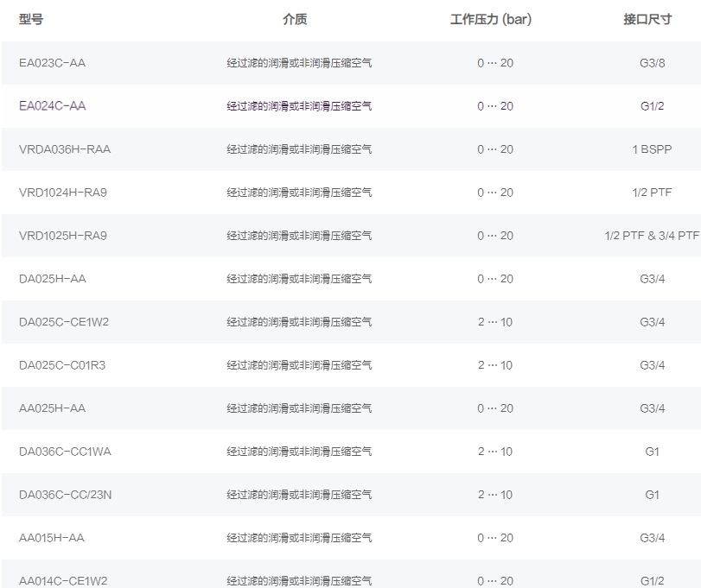Click G3/4 cell in AA015H-AA row
The height and width of the screenshot is (588, 701).
click(653, 538)
